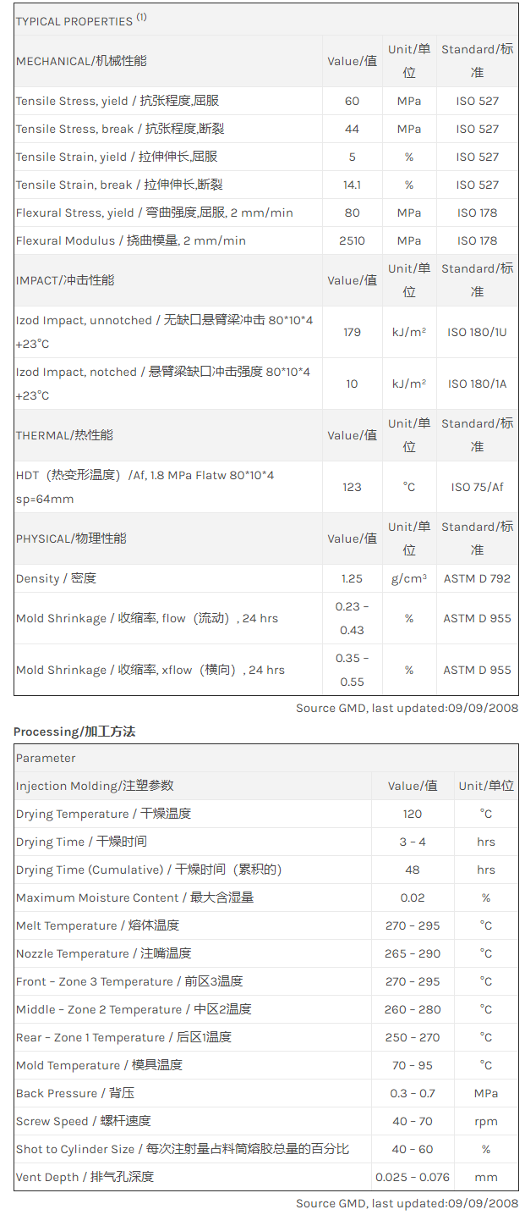The height and width of the screenshot is (1215, 525).
Task: Select the ISO 178 standard for Flexural Stress
Action: [477, 213]
